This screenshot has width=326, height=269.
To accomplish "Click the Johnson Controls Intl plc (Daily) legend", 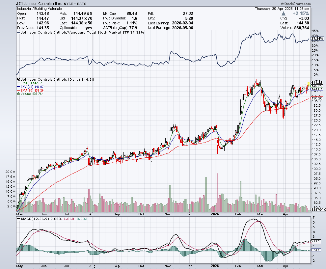I will click(x=56, y=79).
